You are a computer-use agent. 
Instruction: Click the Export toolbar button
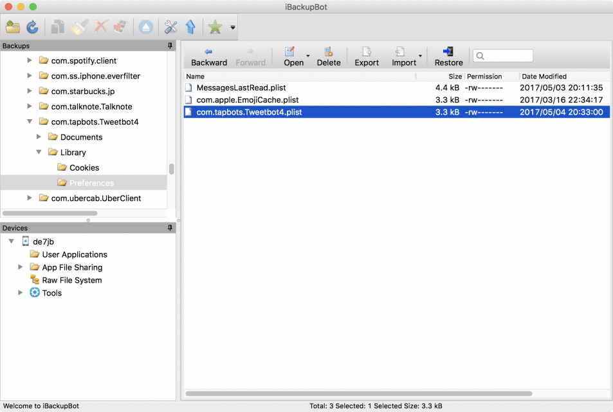pos(367,57)
